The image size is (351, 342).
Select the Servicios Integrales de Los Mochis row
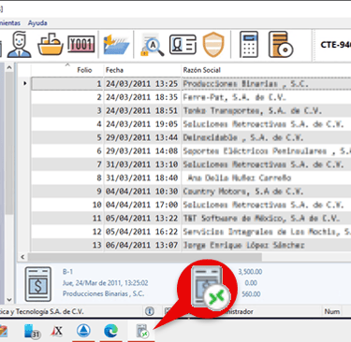[x=191, y=232]
